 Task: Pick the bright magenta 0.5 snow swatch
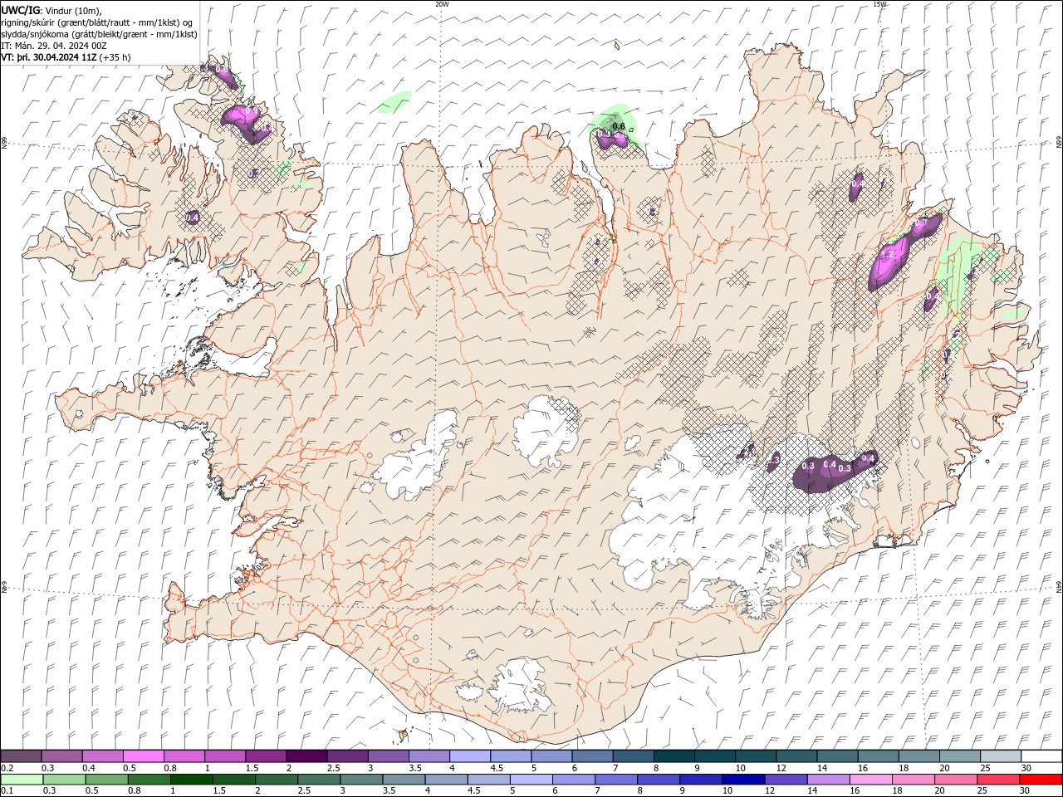pyautogui.click(x=144, y=756)
